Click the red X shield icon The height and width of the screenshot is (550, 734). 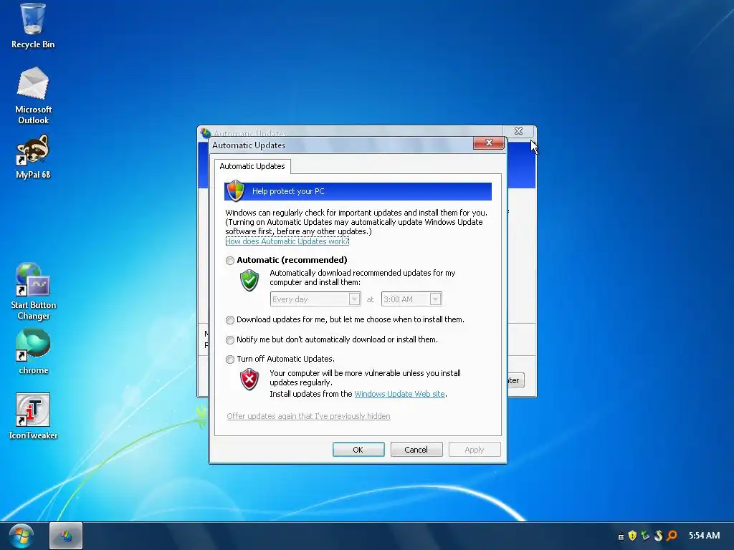(x=249, y=380)
